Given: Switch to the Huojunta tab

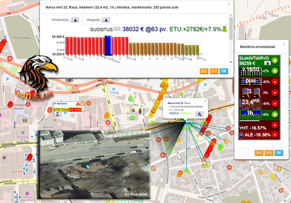Looking at the screenshot, I should coord(98,20).
